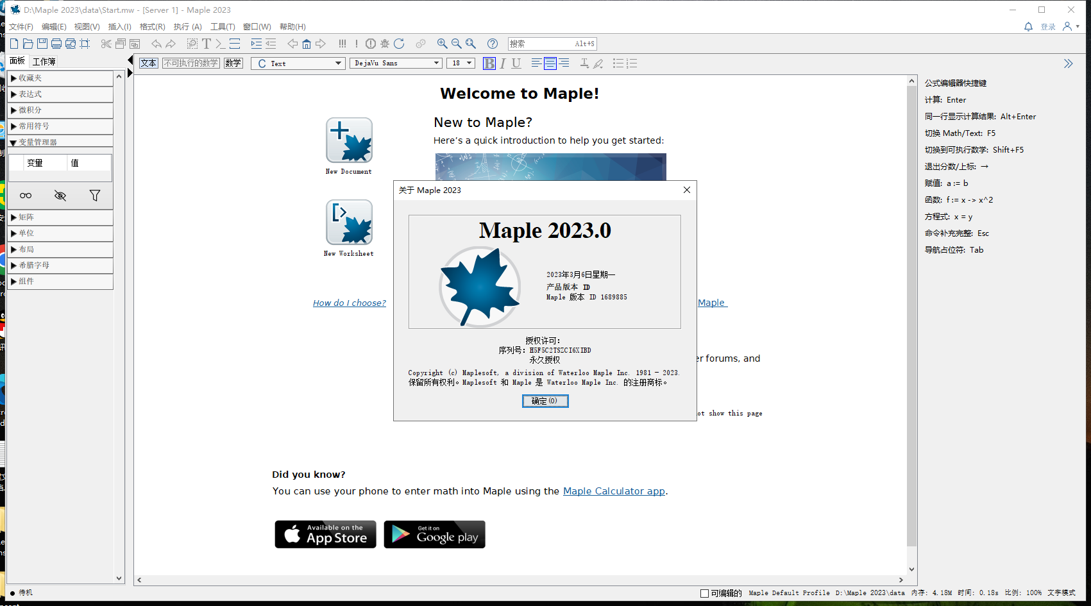Execute the entire worksheet (!!!)
The image size is (1091, 606).
(x=343, y=44)
